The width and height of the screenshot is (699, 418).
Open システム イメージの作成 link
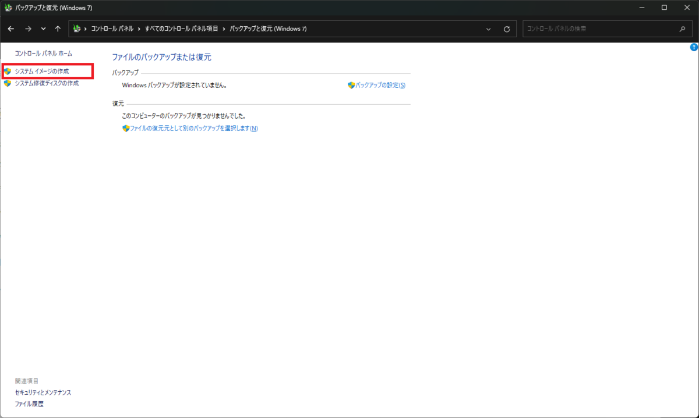pyautogui.click(x=42, y=71)
